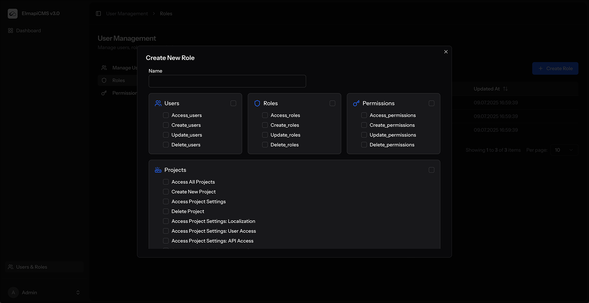The height and width of the screenshot is (303, 589).
Task: Enable Delete_roles permission
Action: point(265,144)
